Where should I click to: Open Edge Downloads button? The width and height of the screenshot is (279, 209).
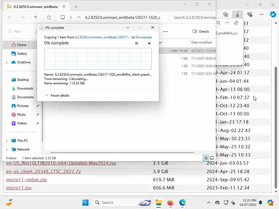[238, 14]
